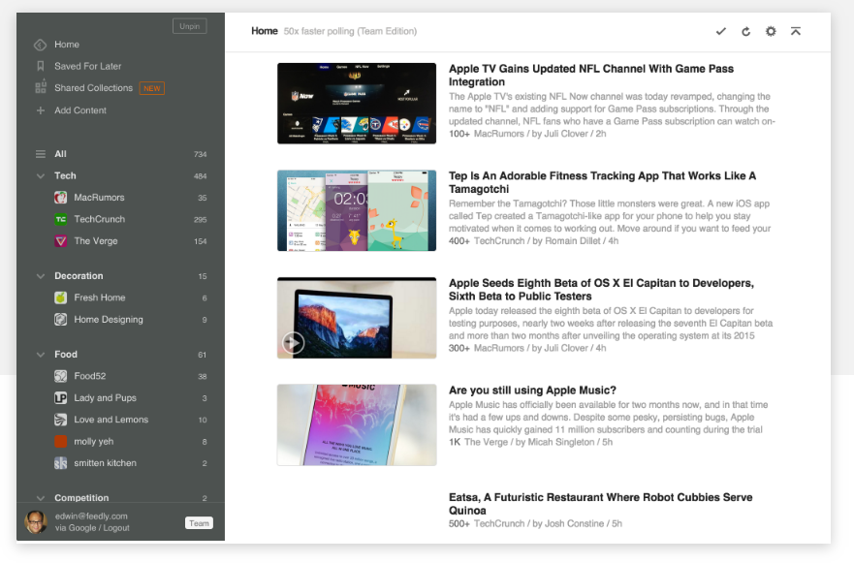Viewport: 854px width, 563px height.
Task: Select Add Content in sidebar
Action: point(80,110)
